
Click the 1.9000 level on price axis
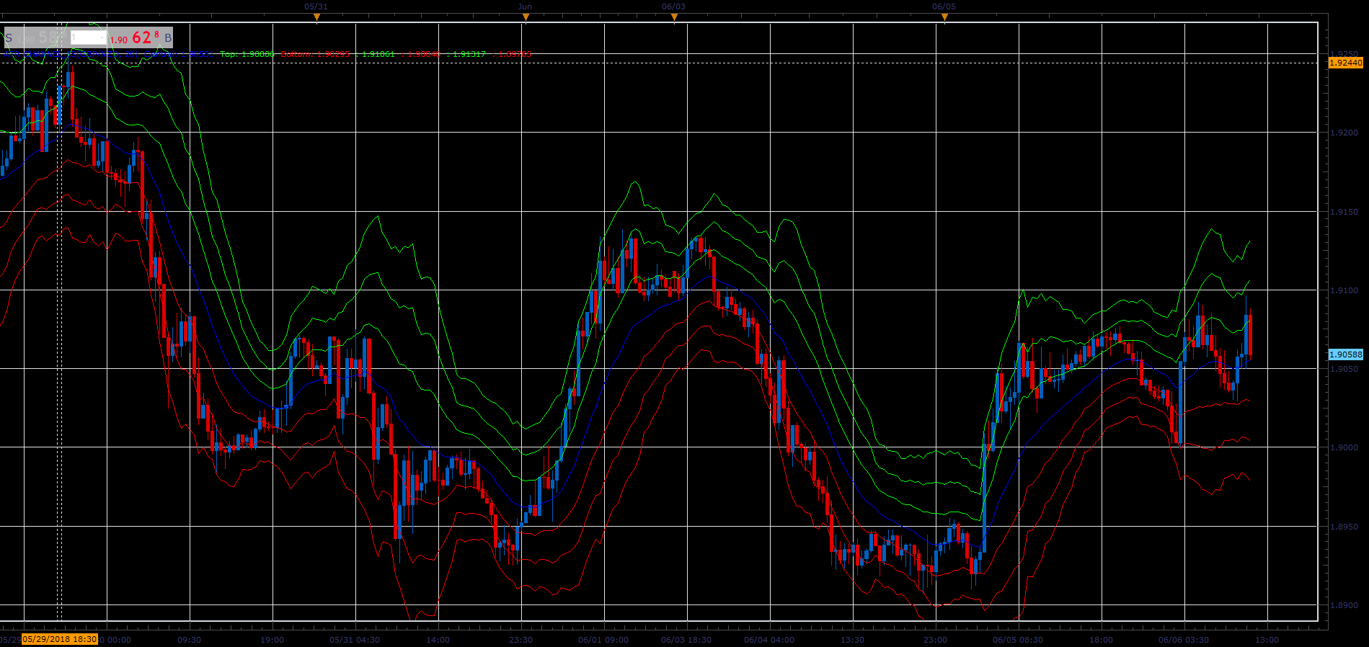(1344, 447)
